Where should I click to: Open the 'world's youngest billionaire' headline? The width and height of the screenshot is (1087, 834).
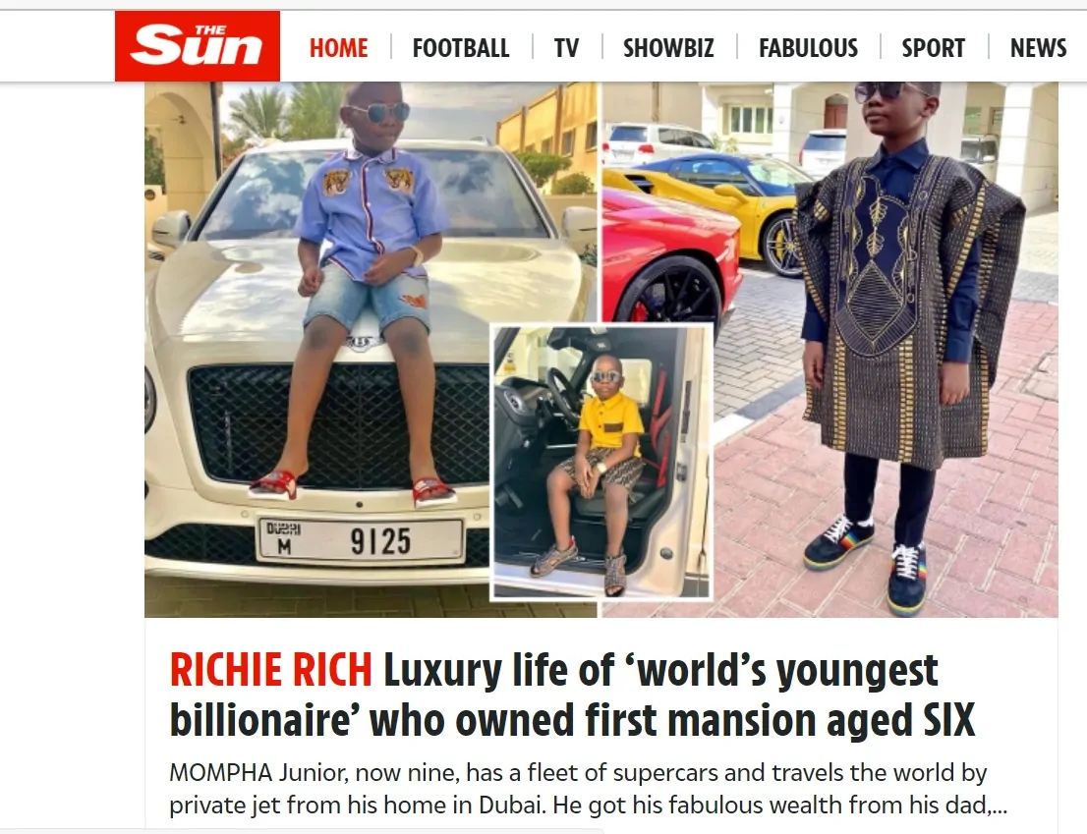click(x=573, y=695)
